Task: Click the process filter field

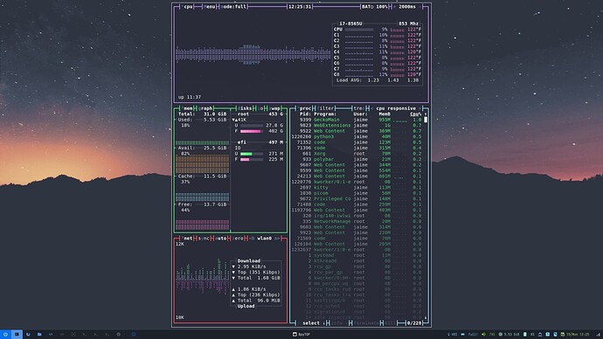Action: pyautogui.click(x=326, y=108)
